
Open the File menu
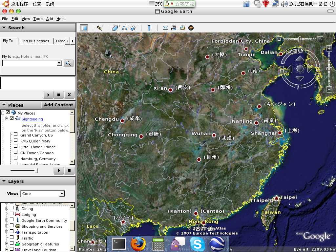5,19
